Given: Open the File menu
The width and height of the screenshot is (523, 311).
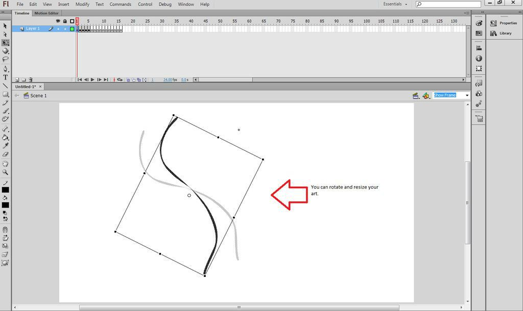Looking at the screenshot, I should 20,4.
